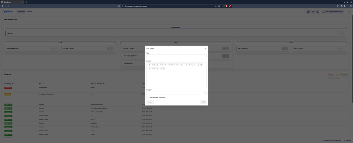Viewport: 353px width, 143px height.
Task: Apply superscript formatting in the editor
Action: [x=195, y=65]
